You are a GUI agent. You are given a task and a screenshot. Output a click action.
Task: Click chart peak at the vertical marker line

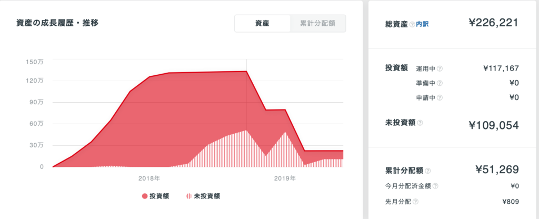tap(246, 71)
